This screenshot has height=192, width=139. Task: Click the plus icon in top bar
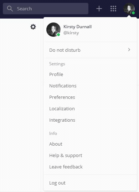click(99, 9)
